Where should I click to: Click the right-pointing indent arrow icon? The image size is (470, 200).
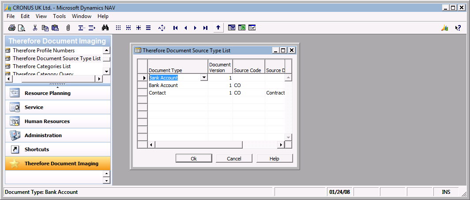[92, 28]
